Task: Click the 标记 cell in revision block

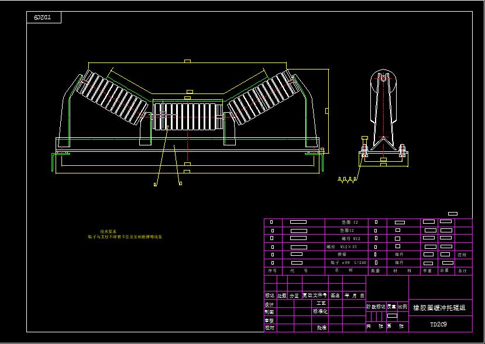Action: click(x=270, y=296)
